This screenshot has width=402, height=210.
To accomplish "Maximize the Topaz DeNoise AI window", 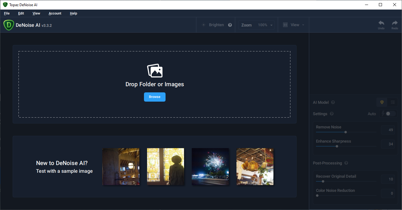I will pos(380,5).
